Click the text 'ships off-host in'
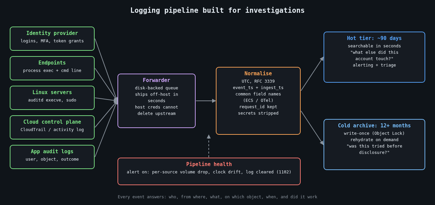This screenshot has height=205, width=435. pyautogui.click(x=157, y=94)
